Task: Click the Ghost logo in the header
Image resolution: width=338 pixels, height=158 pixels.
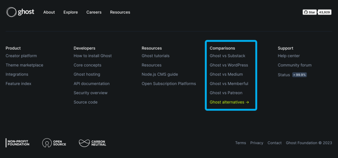Action: [x=20, y=12]
